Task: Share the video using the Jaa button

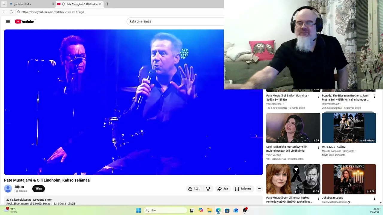Action: tap(223, 189)
